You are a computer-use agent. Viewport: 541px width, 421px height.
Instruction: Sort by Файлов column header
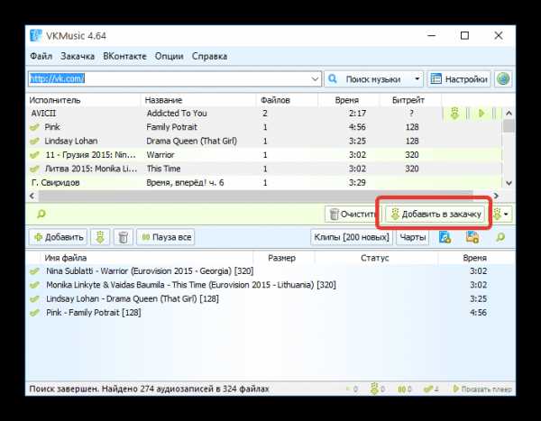click(287, 100)
